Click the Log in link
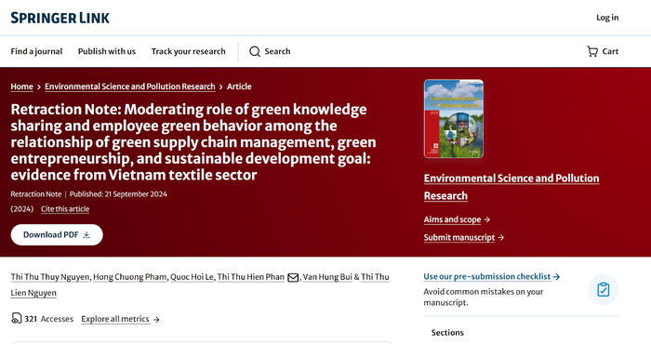This screenshot has width=651, height=344. click(607, 18)
